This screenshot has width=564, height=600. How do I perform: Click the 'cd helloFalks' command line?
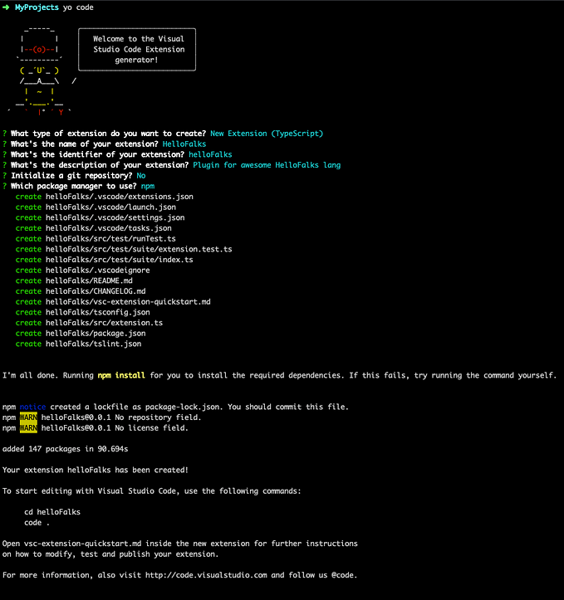52,512
